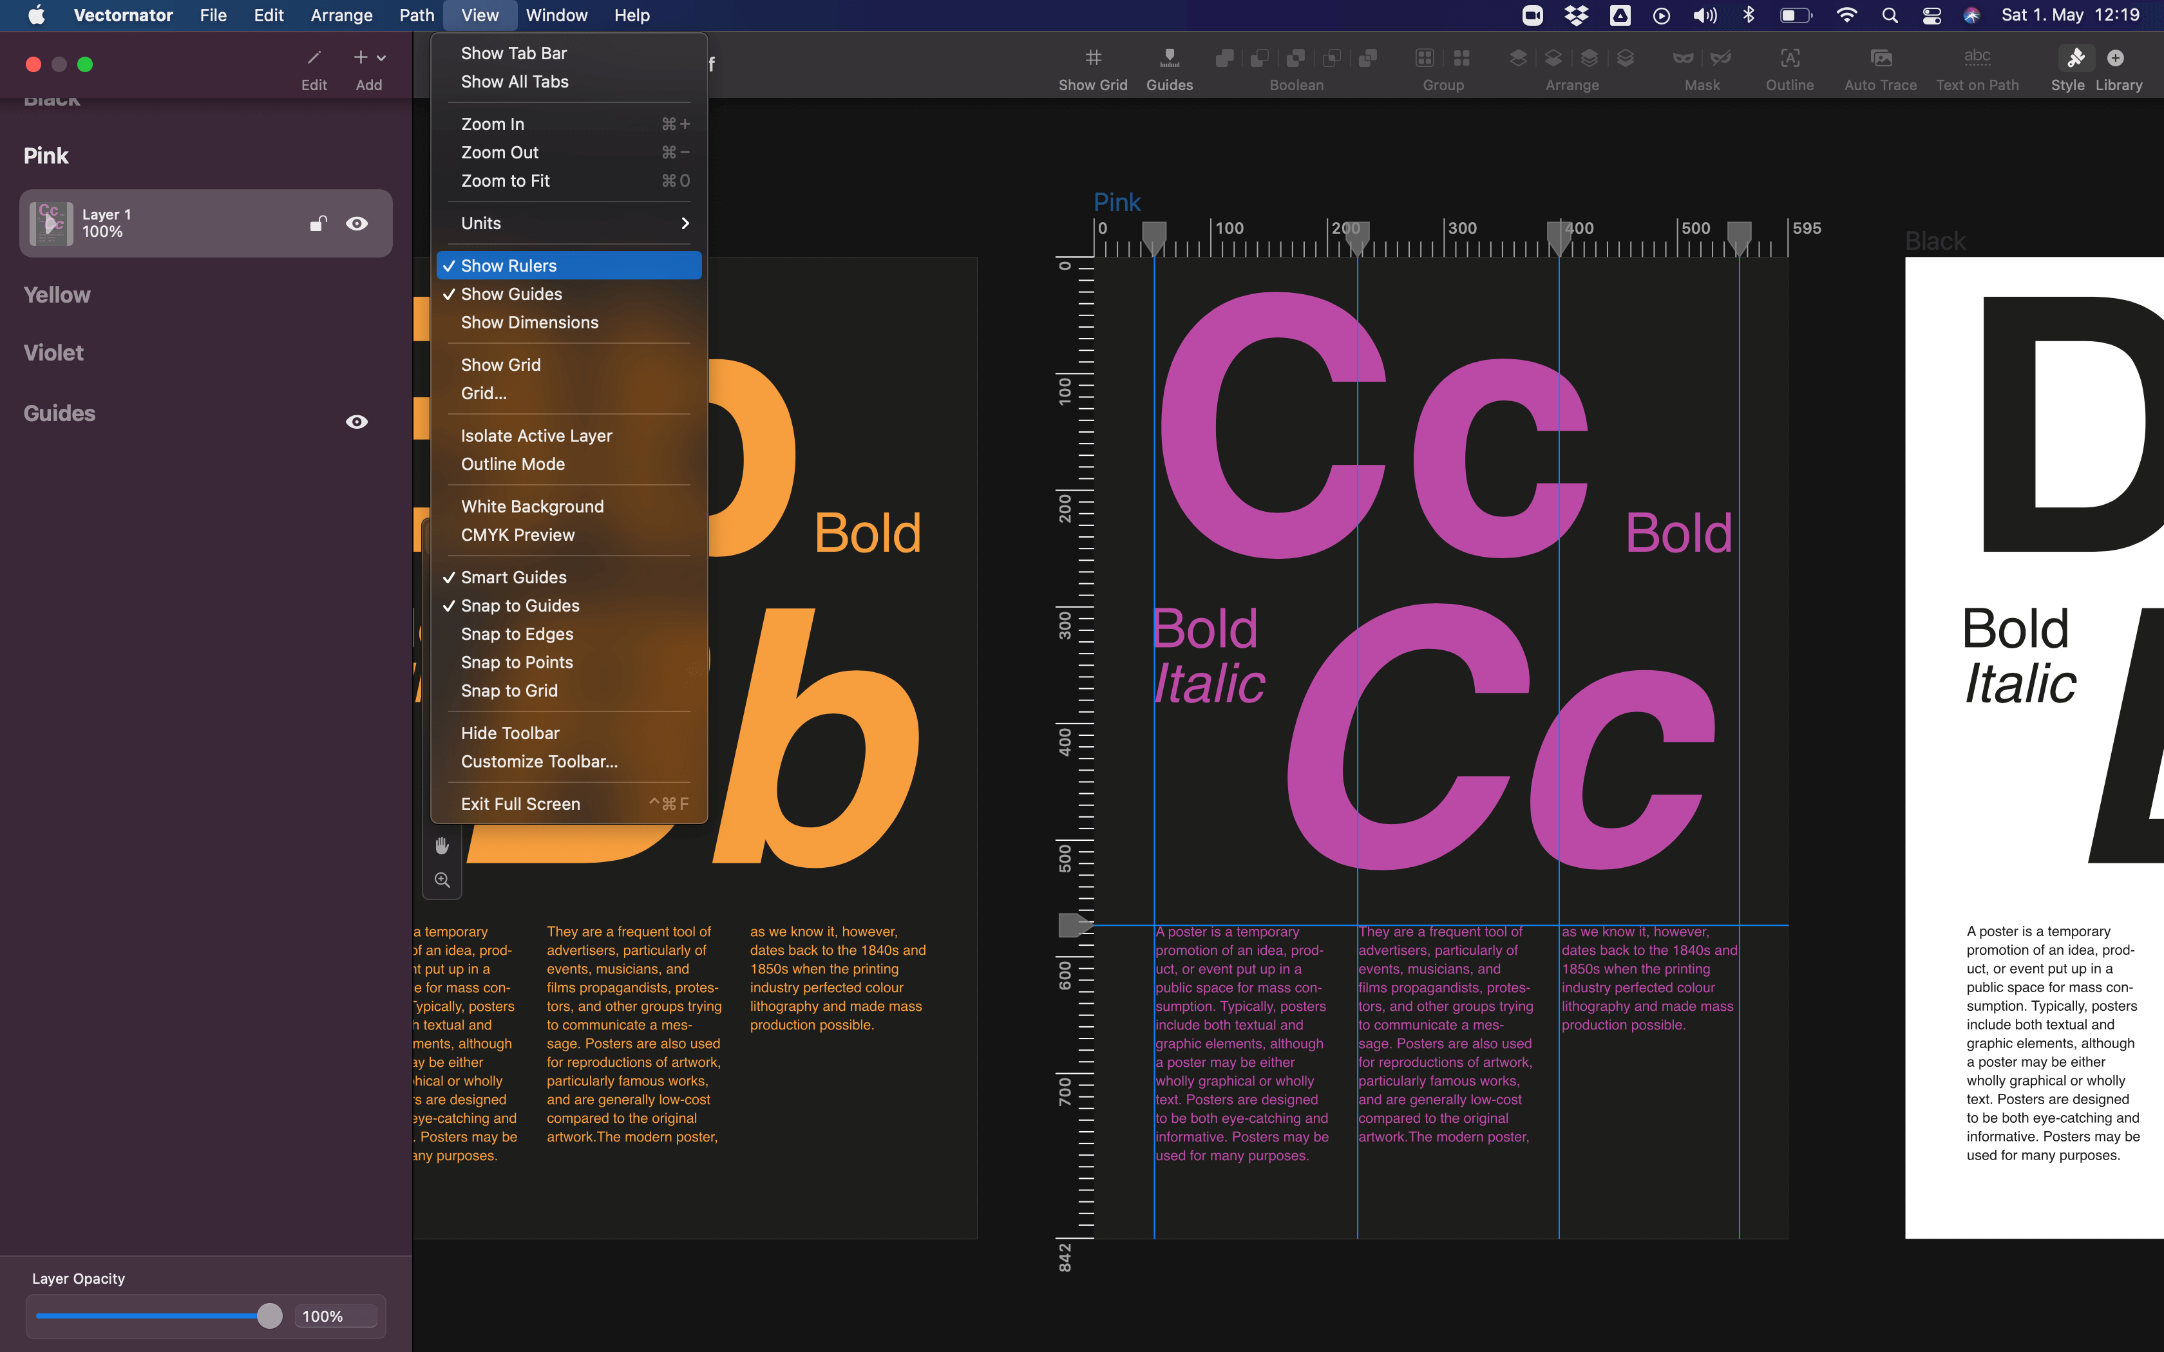Image resolution: width=2164 pixels, height=1352 pixels.
Task: Click the Unmask crossed-mask icon
Action: (1720, 58)
